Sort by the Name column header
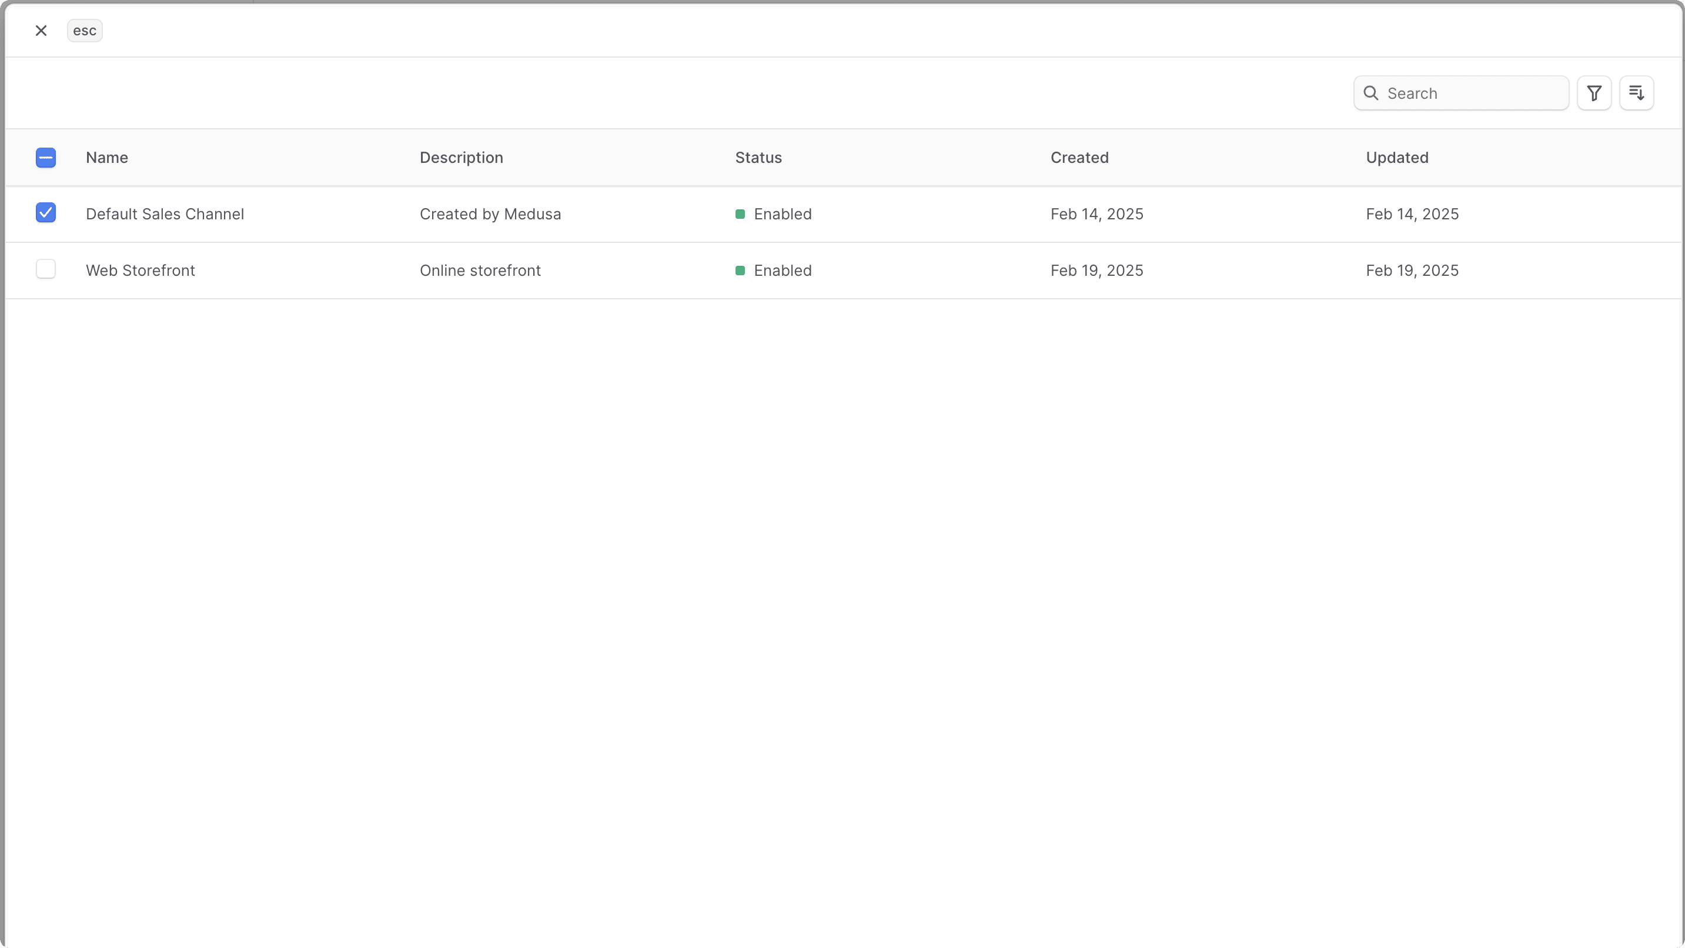 coord(106,158)
